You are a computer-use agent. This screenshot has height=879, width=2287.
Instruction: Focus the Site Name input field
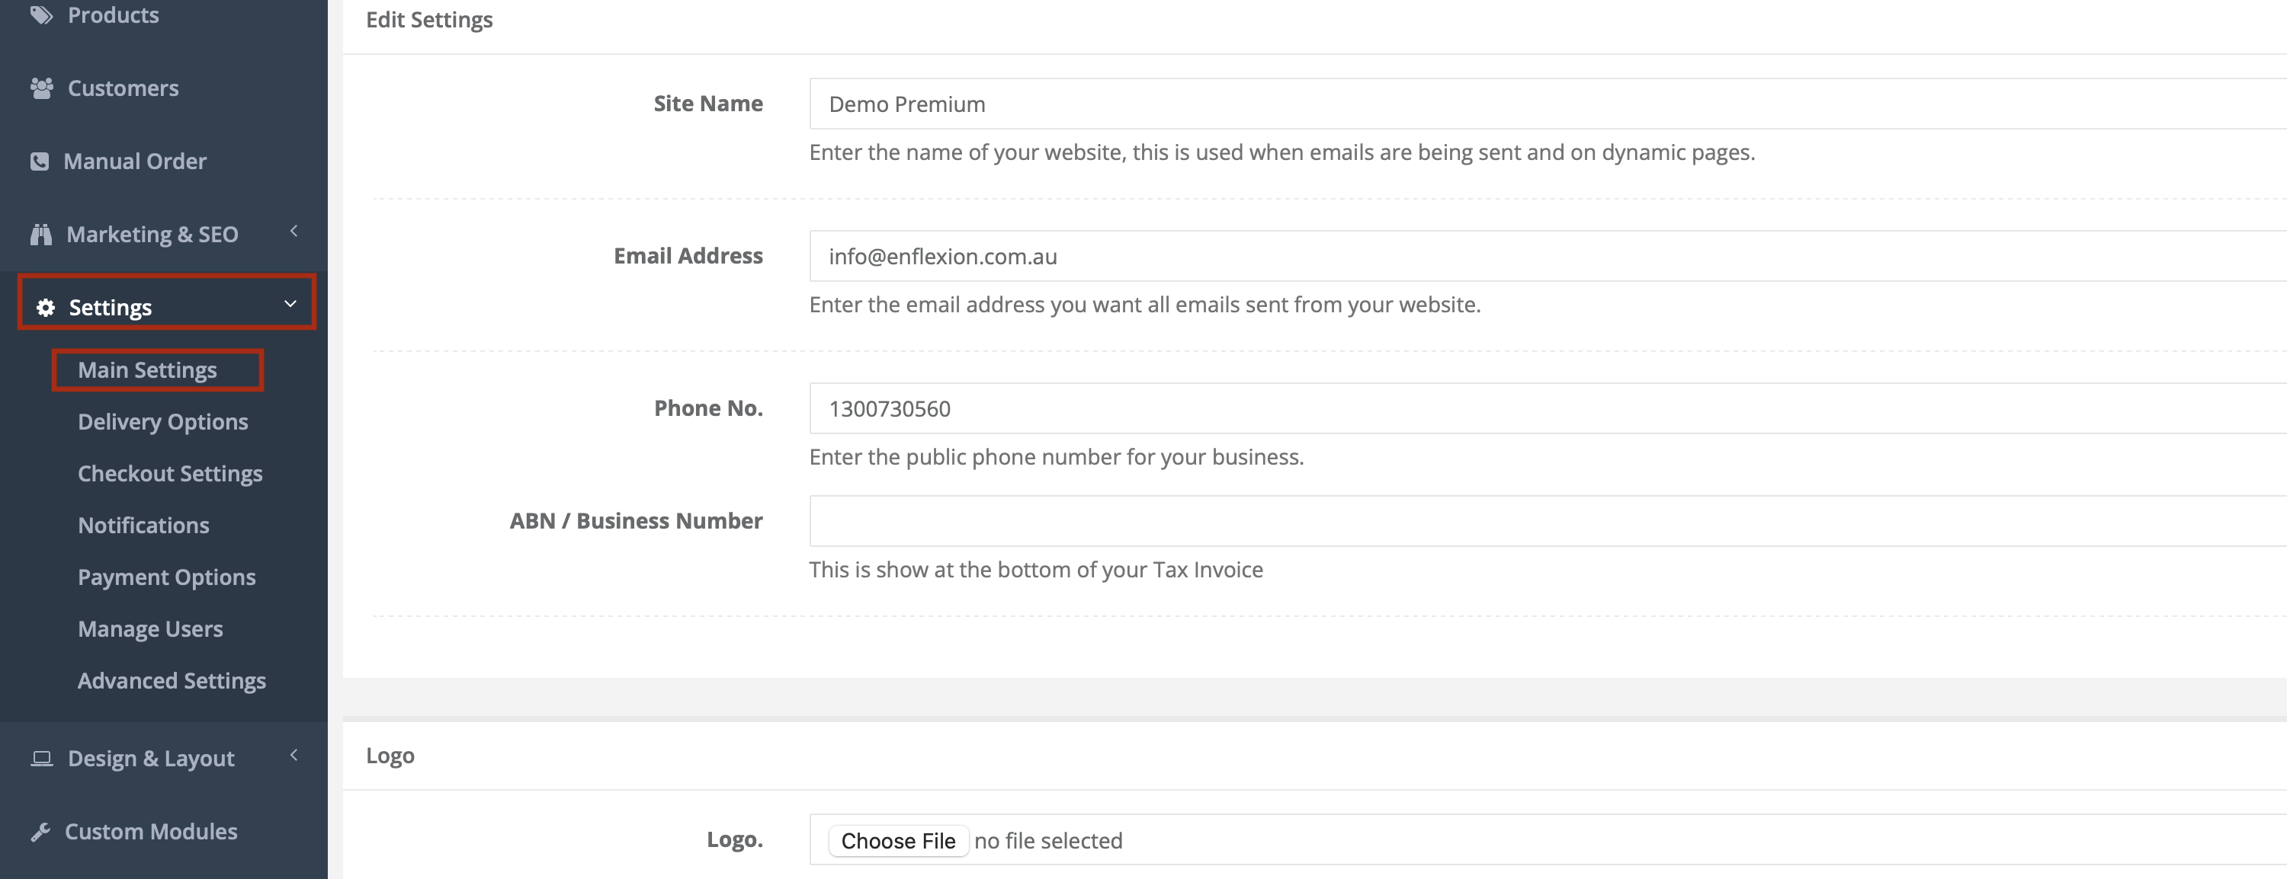pos(1548,104)
